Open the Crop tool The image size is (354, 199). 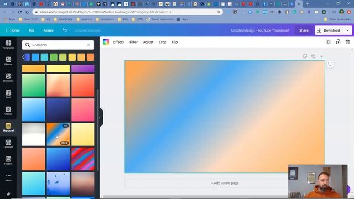click(x=163, y=42)
